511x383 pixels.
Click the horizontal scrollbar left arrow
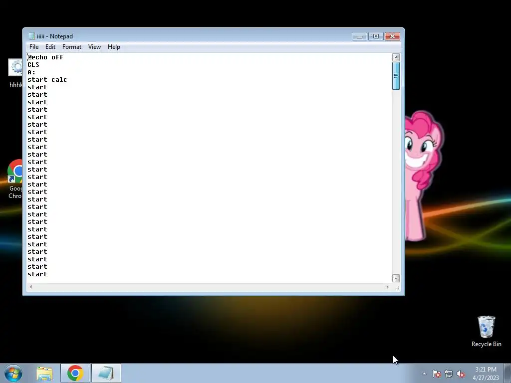[x=31, y=287]
